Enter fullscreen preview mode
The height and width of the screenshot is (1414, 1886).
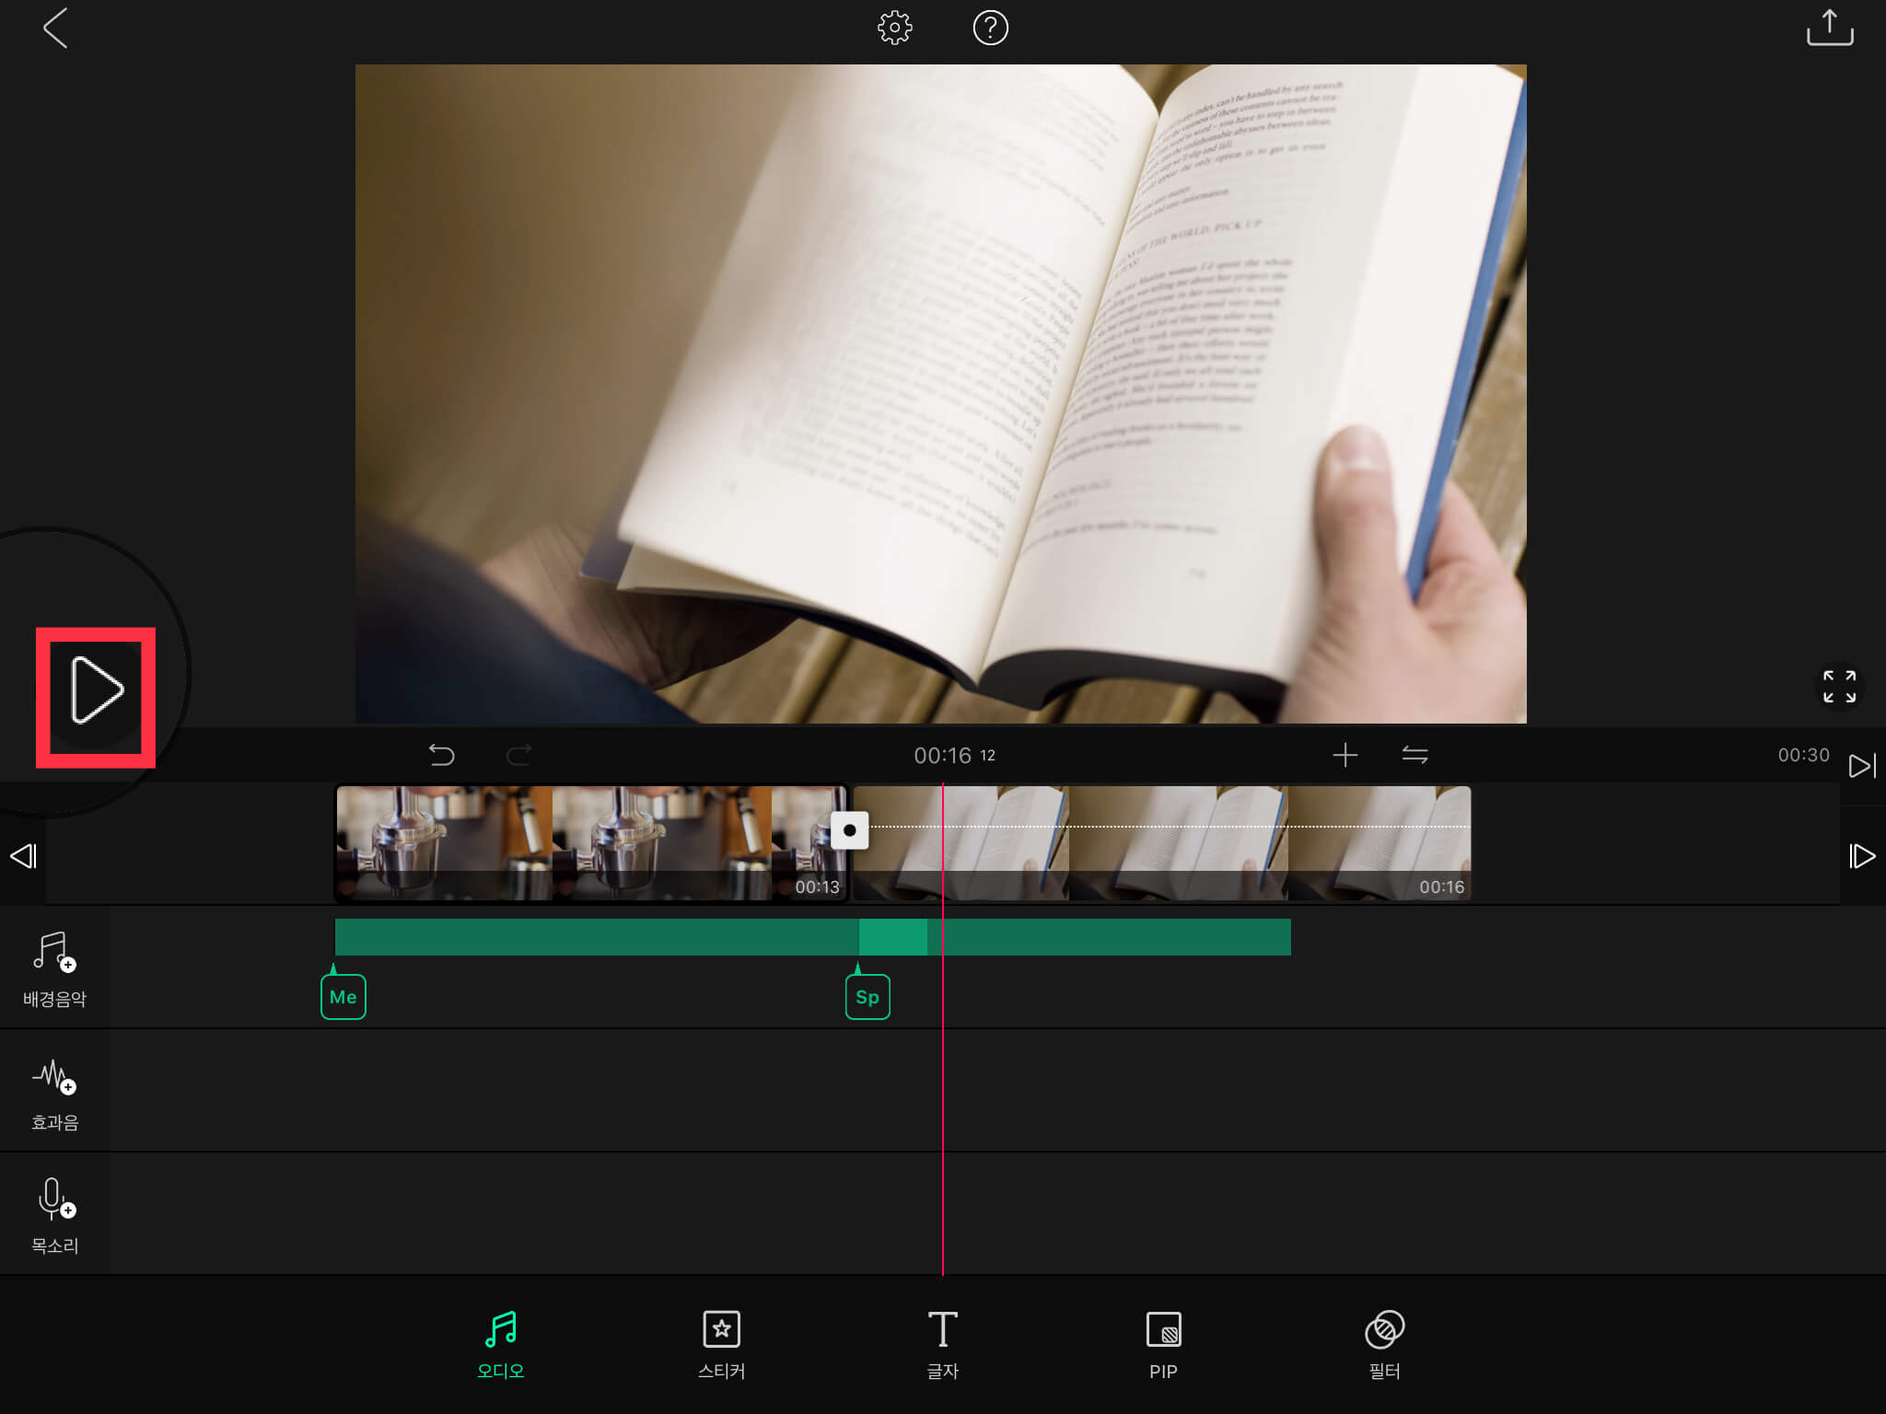pyautogui.click(x=1839, y=686)
